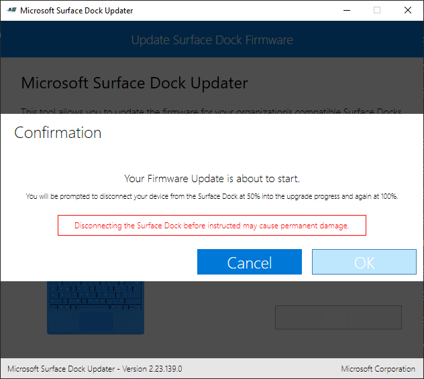Screen dimensions: 424x379
Task: Click the 50% disconnect prompt message
Action: pyautogui.click(x=212, y=197)
